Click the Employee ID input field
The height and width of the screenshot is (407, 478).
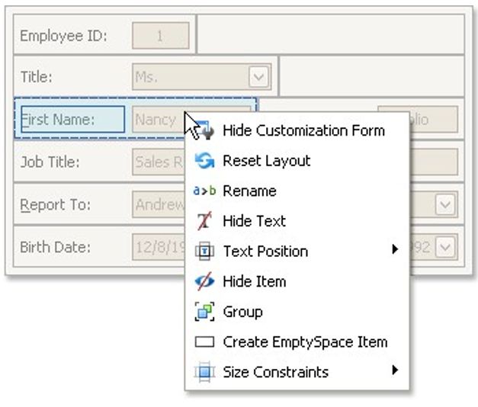160,35
